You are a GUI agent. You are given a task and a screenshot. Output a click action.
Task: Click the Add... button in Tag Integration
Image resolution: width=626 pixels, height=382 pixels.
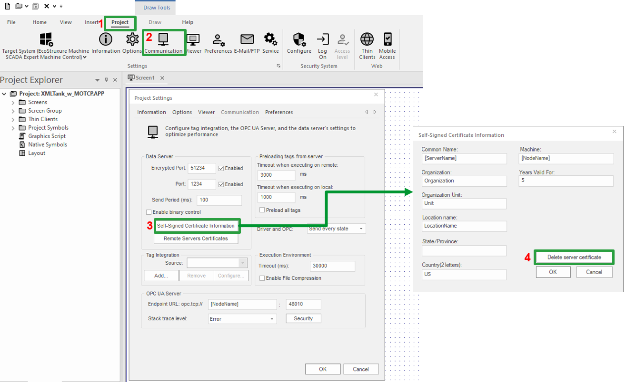161,276
